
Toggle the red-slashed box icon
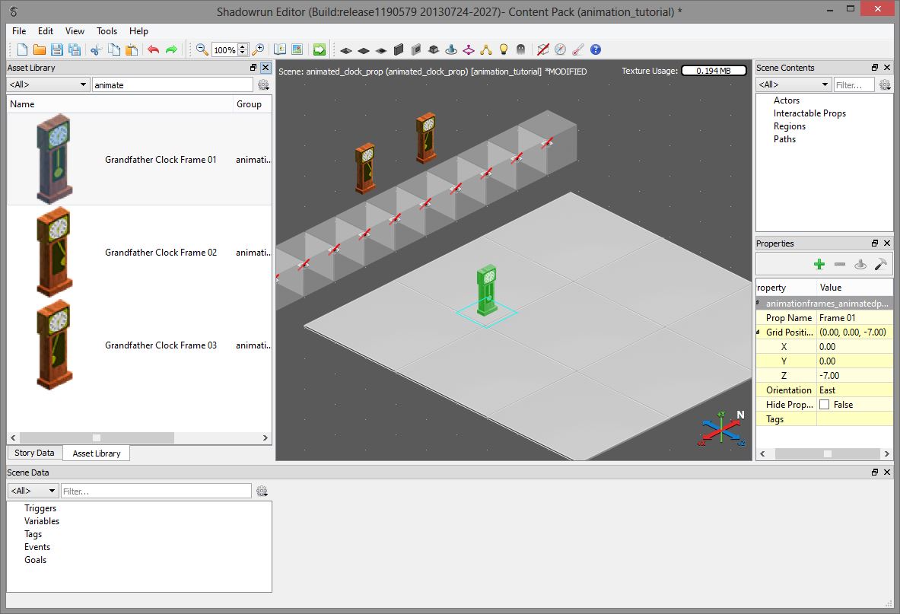click(543, 50)
